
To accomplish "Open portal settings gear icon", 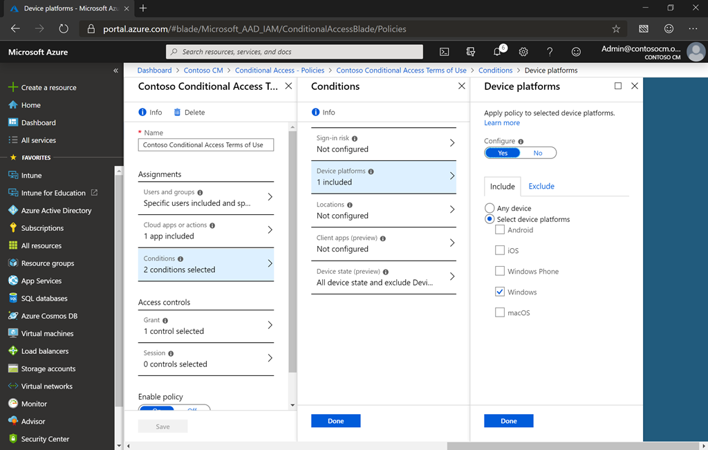I will pyautogui.click(x=523, y=52).
